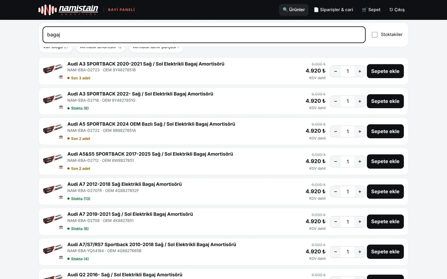Toggle the Stoktakiler checkbox
The width and height of the screenshot is (447, 279).
[375, 35]
